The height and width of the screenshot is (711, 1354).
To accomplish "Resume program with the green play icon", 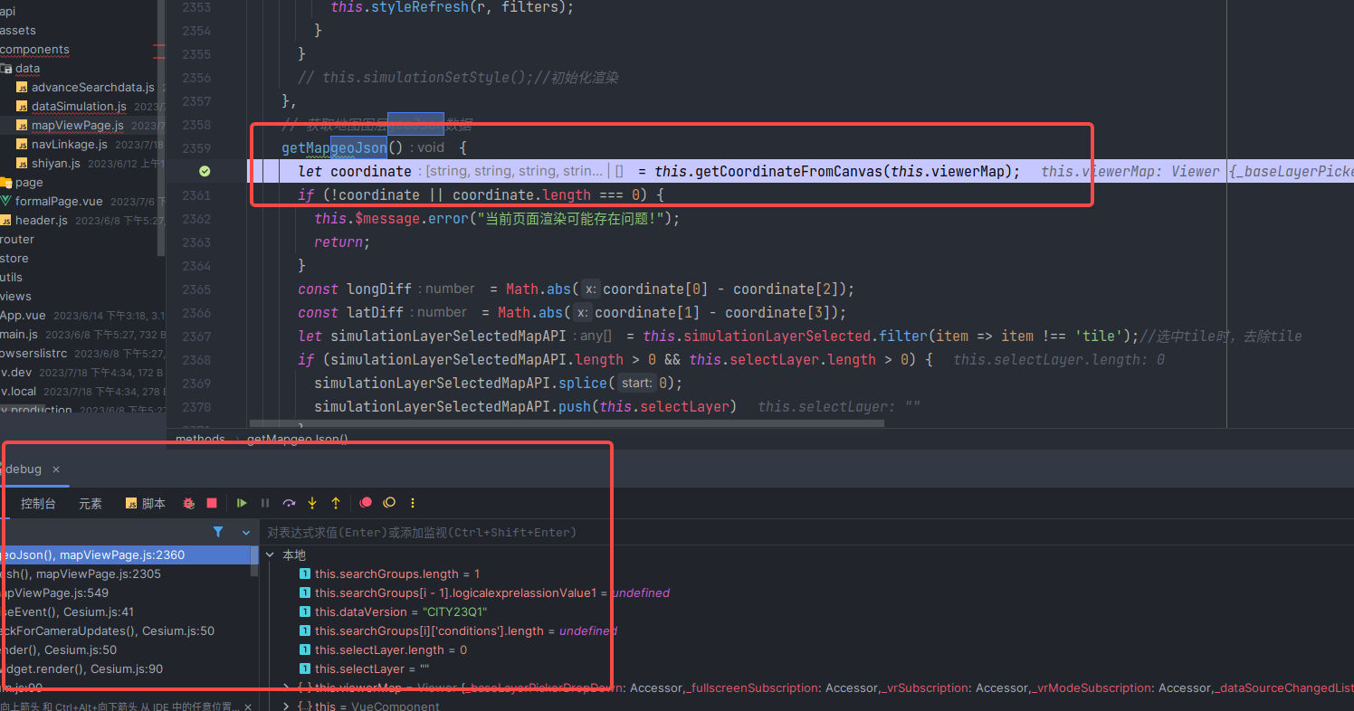I will pyautogui.click(x=242, y=503).
